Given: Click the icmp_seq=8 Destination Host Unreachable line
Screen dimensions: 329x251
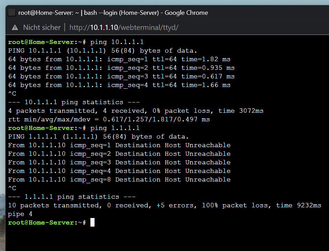Looking at the screenshot, I should coord(119,179).
